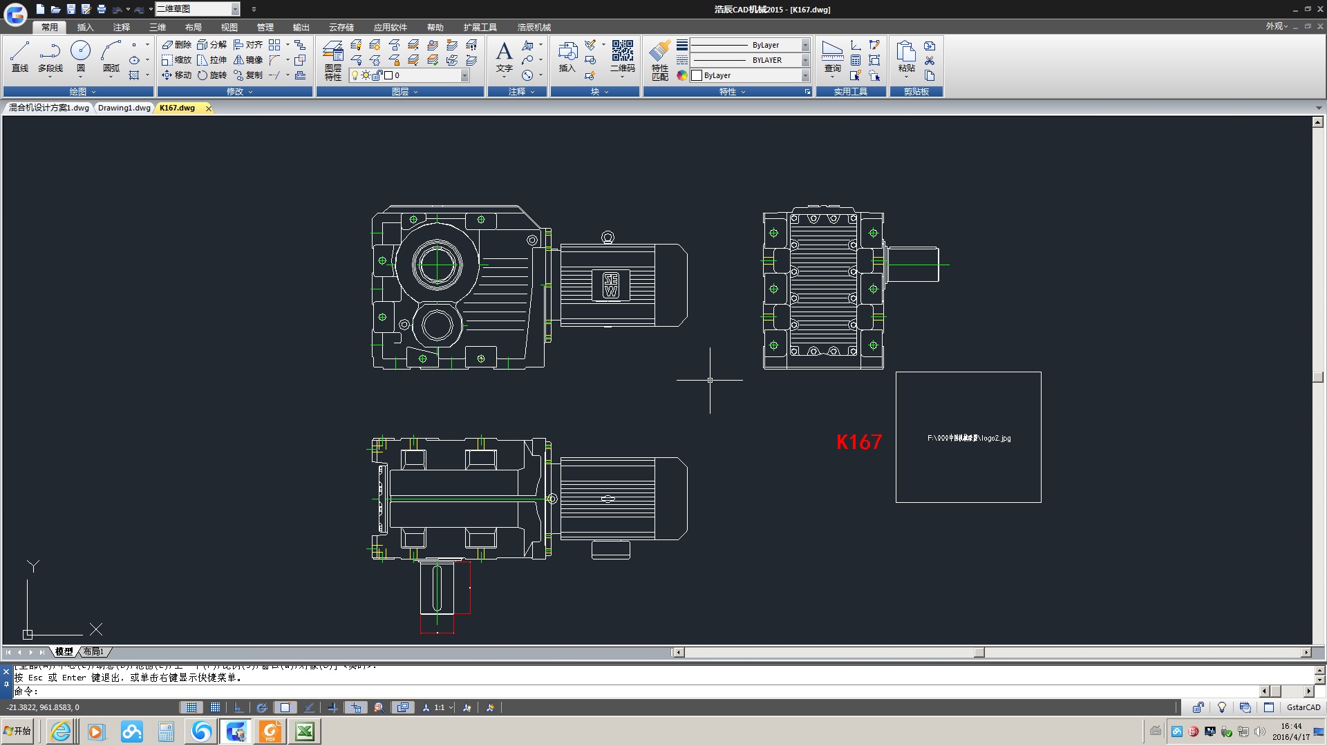This screenshot has height=746, width=1327.
Task: Switch to Drawing1.dwg document tab
Action: click(124, 108)
